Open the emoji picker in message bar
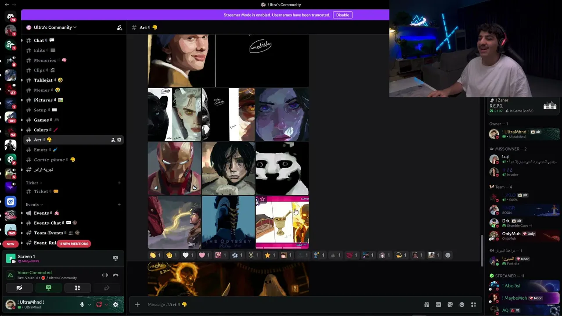This screenshot has width=562, height=316. (462, 305)
